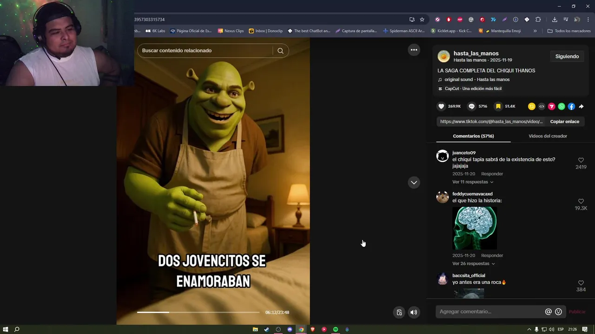
Task: Open the brain image in feddycuernavacaxd's comment
Action: (475, 228)
